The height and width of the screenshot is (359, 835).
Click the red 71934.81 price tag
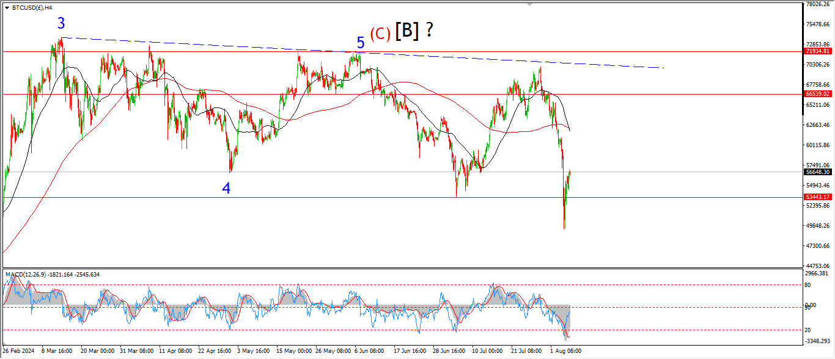click(817, 51)
